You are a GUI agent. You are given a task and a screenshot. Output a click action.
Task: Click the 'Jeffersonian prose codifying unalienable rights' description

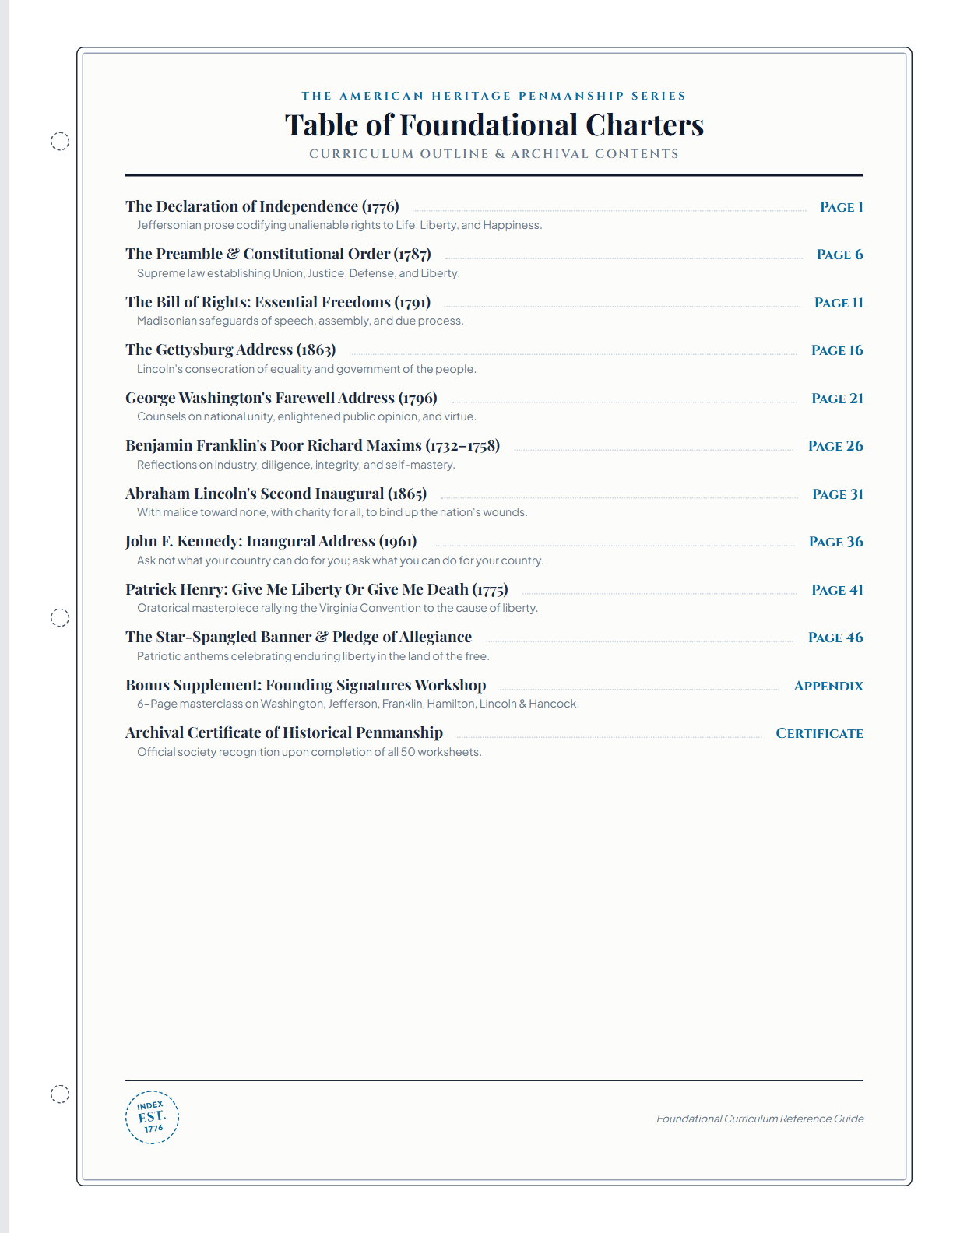339,225
